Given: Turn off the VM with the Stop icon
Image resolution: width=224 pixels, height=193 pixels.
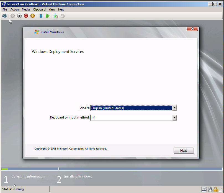Looking at the screenshot, I should pos(19,16).
